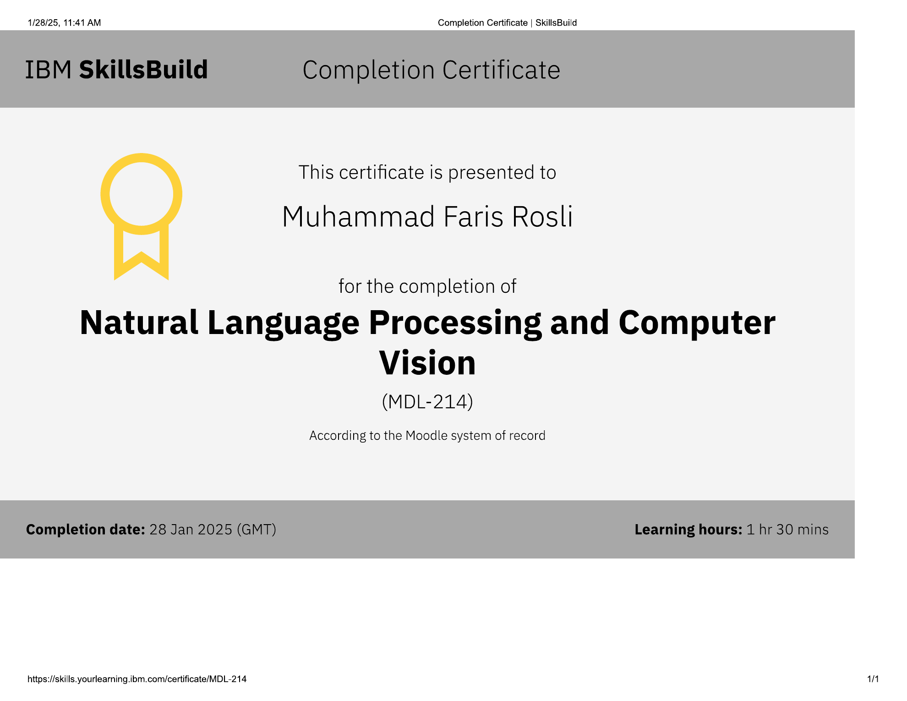Click the yellow award ribbon icon
Image resolution: width=907 pixels, height=701 pixels.
(x=142, y=216)
